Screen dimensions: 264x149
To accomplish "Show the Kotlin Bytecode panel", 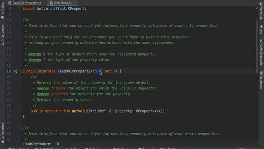I will click(261, 53).
